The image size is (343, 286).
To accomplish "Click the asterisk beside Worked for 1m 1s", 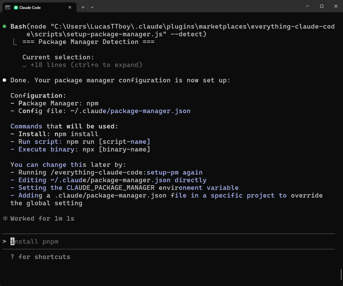I will [5, 219].
